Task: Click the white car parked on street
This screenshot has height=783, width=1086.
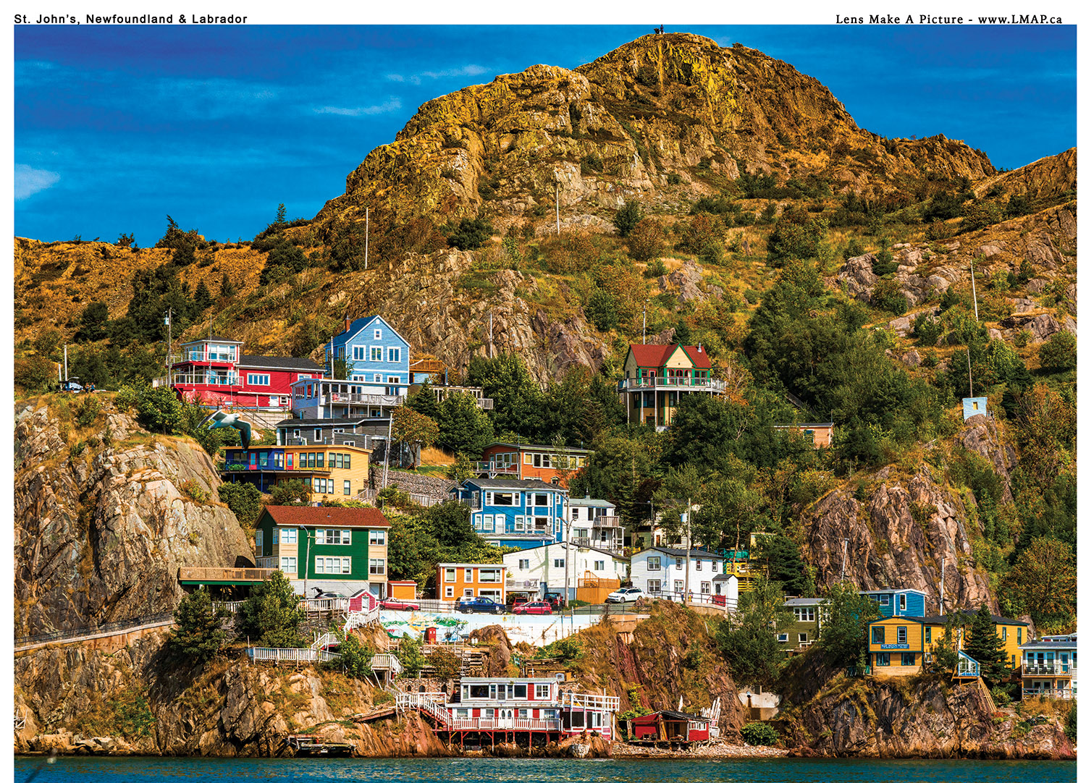Action: 626,595
